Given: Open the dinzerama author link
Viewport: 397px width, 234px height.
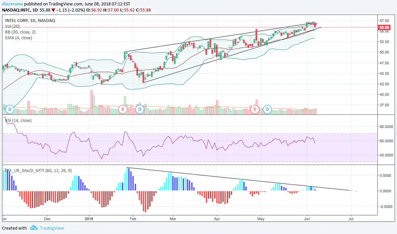Looking at the screenshot, I should pyautogui.click(x=12, y=4).
